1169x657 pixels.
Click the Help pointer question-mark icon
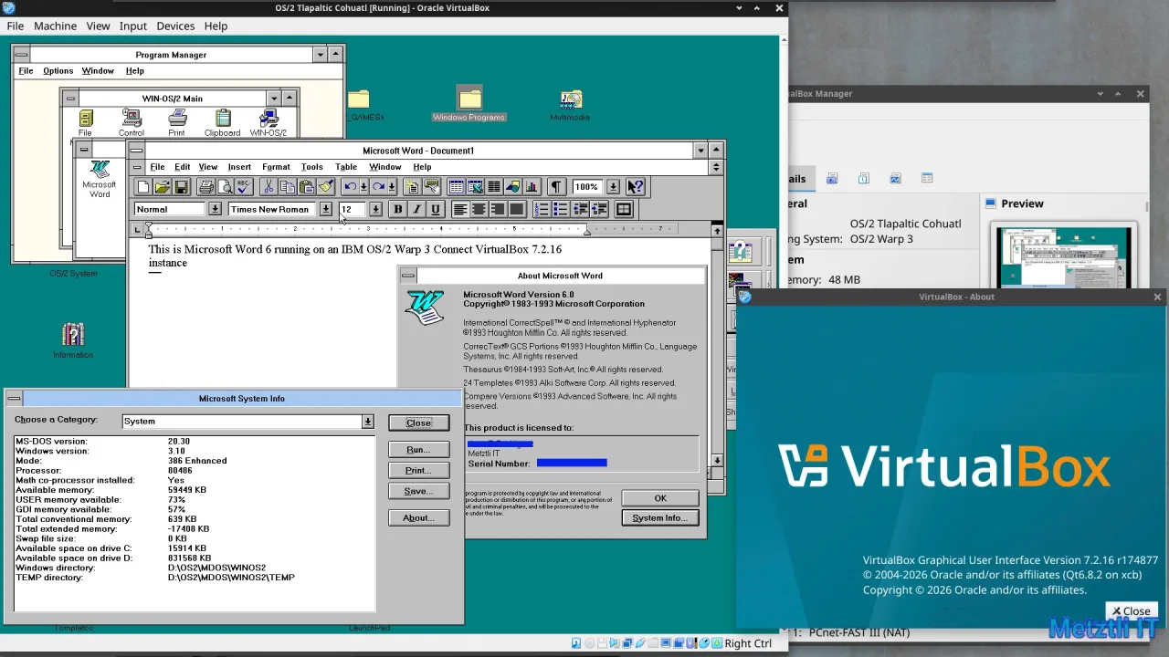click(x=636, y=187)
